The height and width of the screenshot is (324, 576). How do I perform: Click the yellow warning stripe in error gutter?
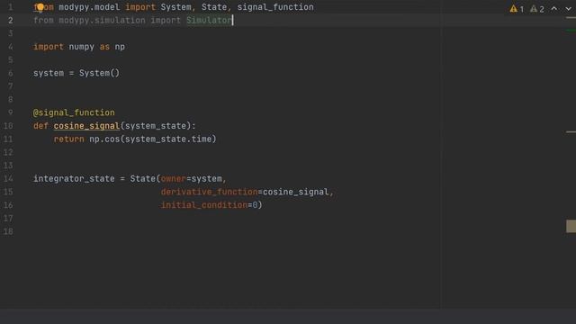coord(571,132)
